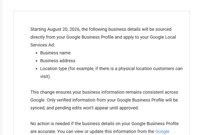The image size is (202, 135).
Task: Open the blue Google link
Action: point(162,132)
